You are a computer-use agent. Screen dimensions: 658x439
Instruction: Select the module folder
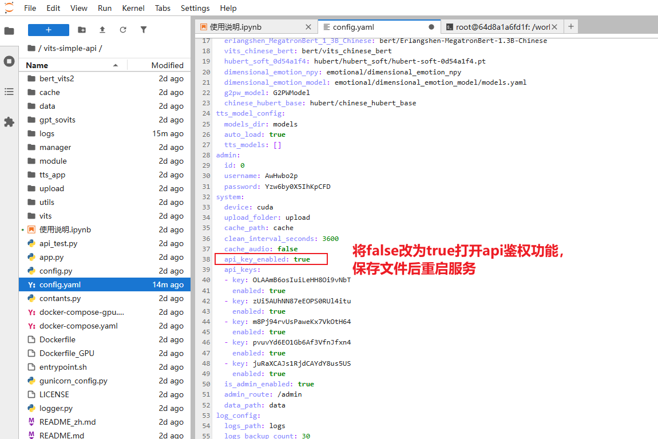(105, 161)
